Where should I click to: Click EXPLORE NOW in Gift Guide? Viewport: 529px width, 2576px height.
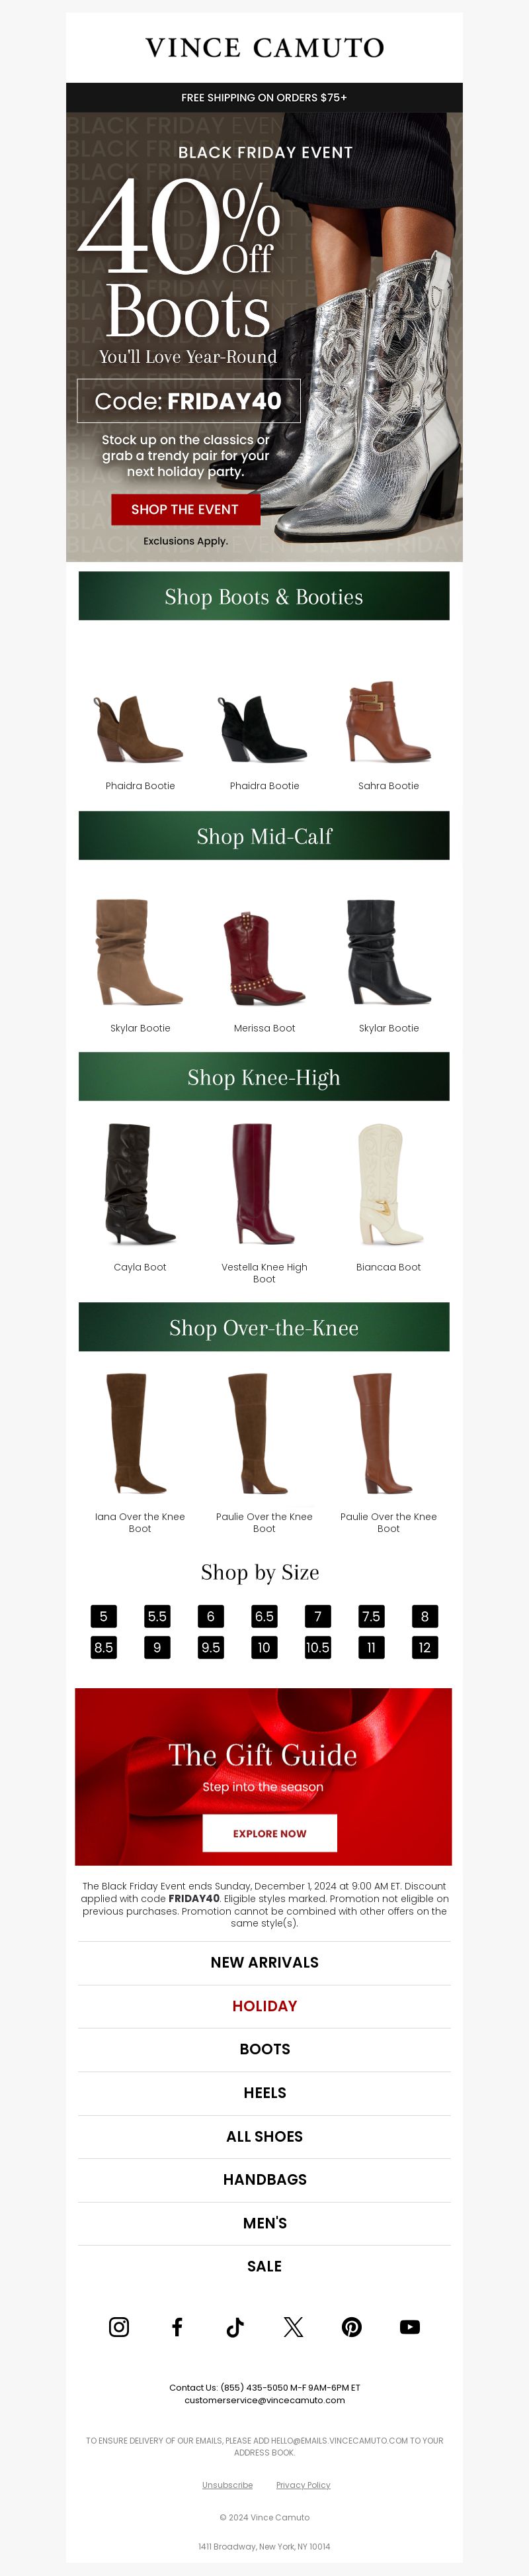(x=270, y=1833)
